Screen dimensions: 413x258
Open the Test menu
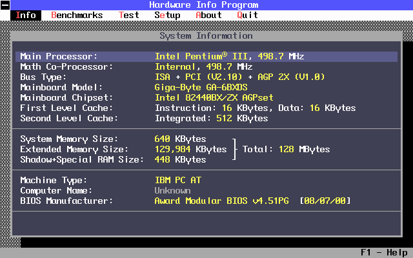tap(129, 15)
